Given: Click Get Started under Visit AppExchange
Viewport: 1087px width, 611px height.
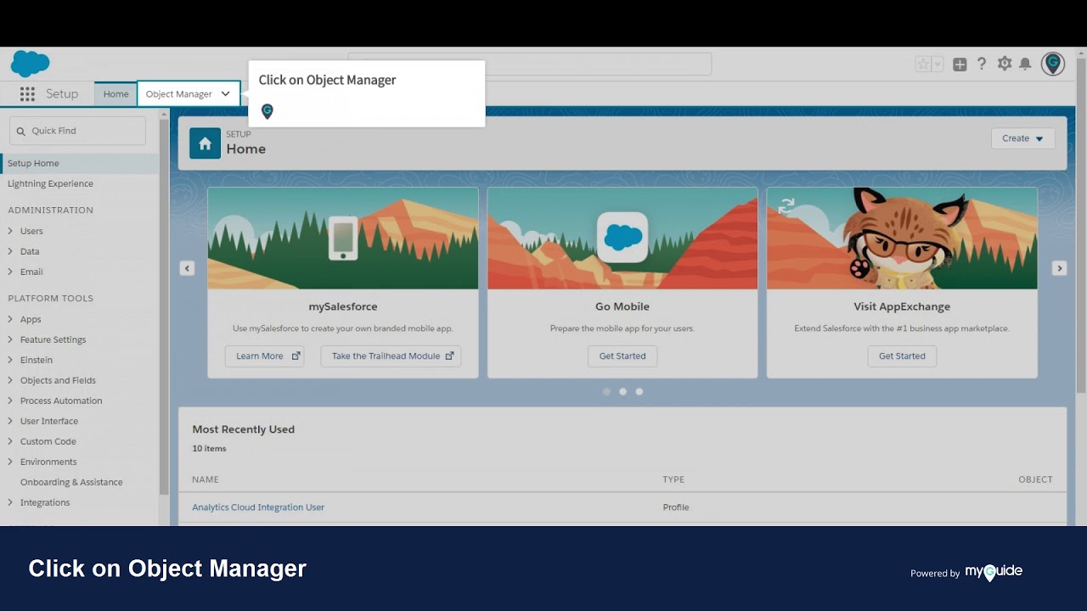Looking at the screenshot, I should point(902,356).
